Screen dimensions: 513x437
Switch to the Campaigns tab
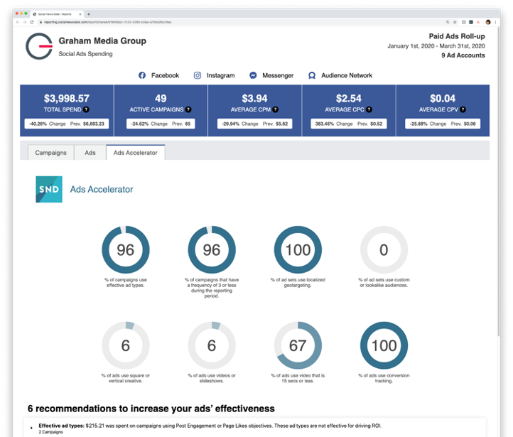click(50, 153)
